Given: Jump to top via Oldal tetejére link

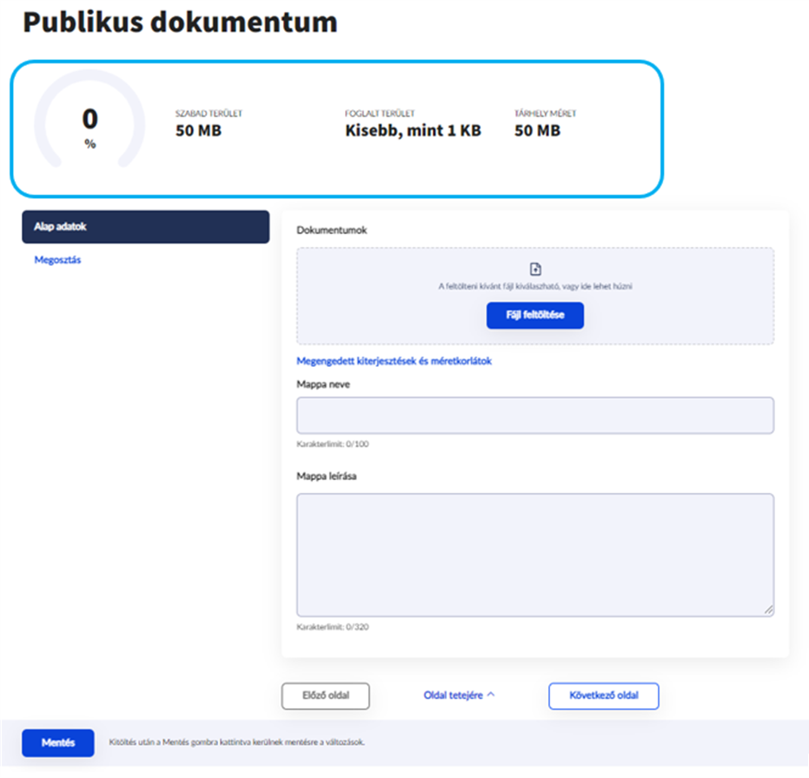Looking at the screenshot, I should (453, 695).
